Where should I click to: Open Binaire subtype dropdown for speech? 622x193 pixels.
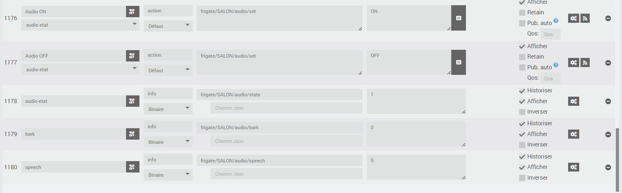[168, 175]
